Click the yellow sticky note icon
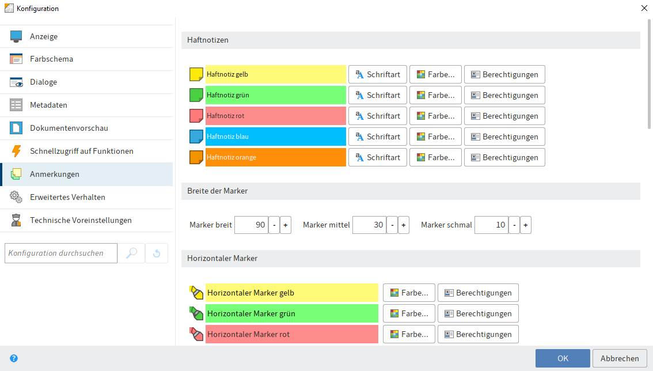The height and width of the screenshot is (371, 653). tap(196, 74)
